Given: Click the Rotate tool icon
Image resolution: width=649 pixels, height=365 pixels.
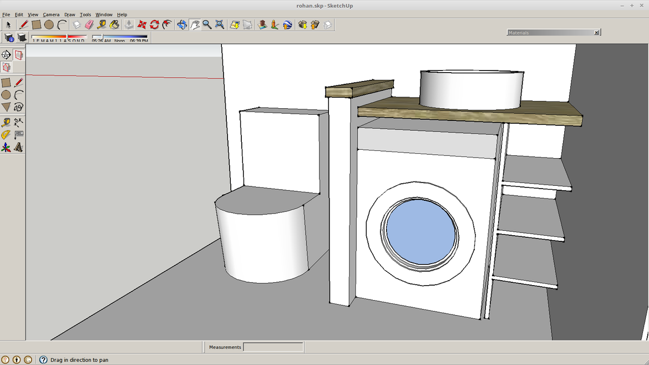Looking at the screenshot, I should click(154, 24).
